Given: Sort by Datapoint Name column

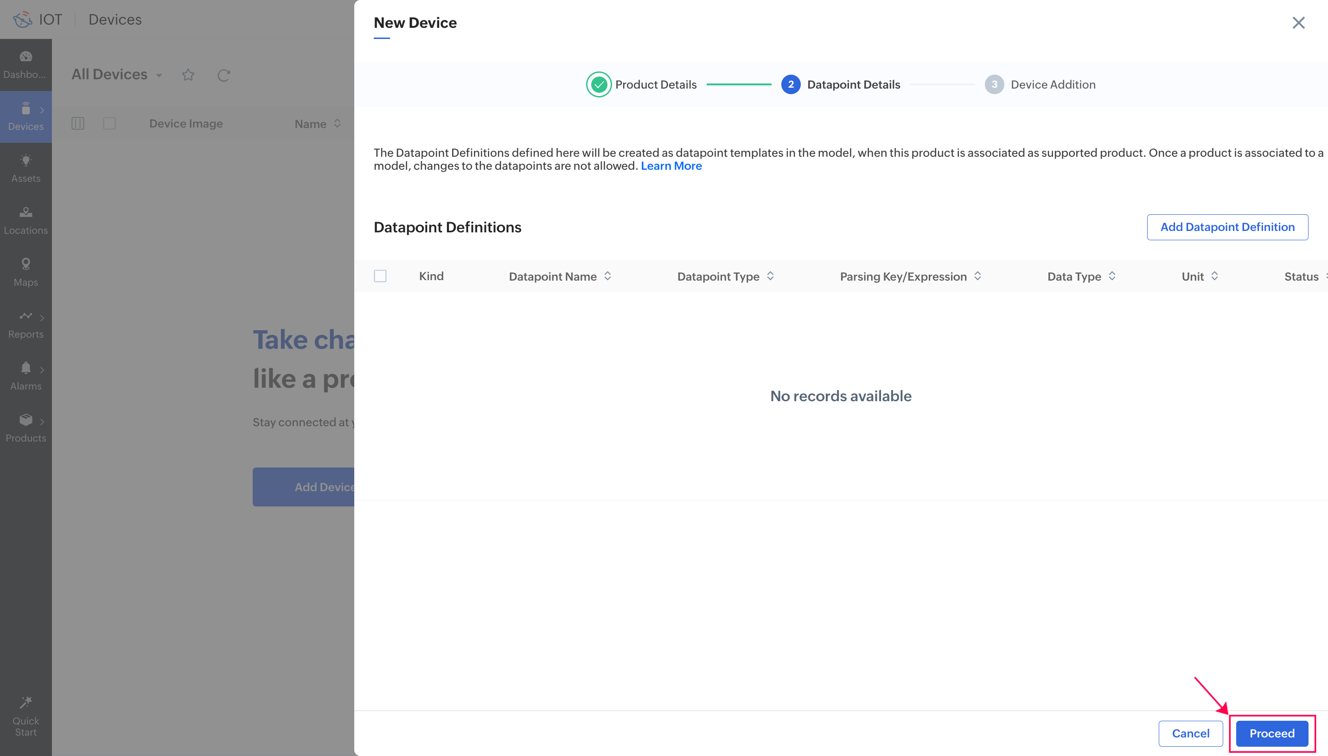Looking at the screenshot, I should [608, 276].
